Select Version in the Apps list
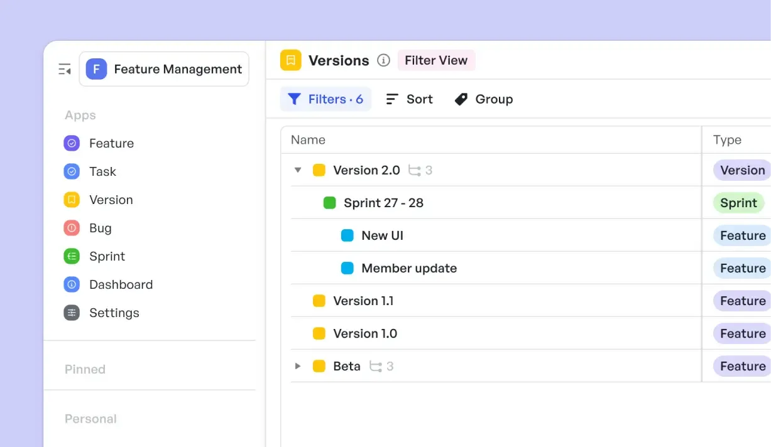This screenshot has height=447, width=771. click(111, 200)
